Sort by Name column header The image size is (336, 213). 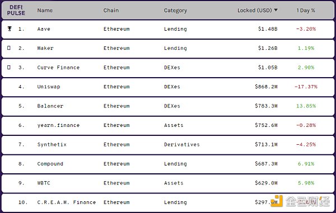click(45, 10)
